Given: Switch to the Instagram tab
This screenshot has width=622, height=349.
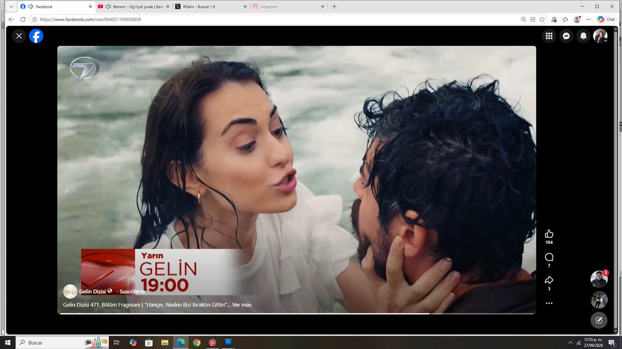Looking at the screenshot, I should click(288, 7).
